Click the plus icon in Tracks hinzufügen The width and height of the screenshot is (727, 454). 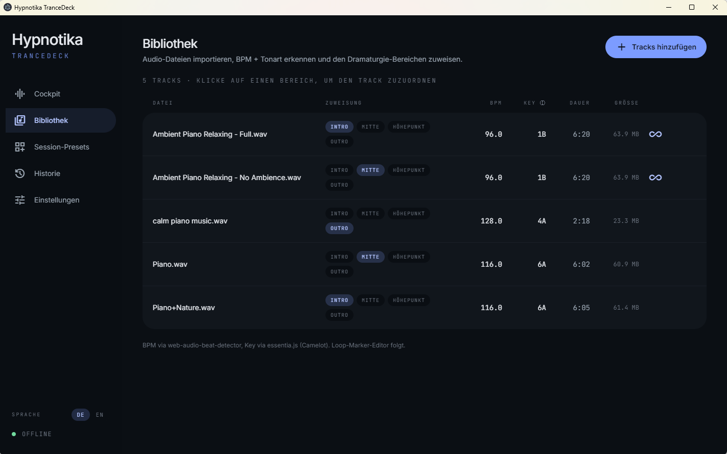[x=621, y=47]
